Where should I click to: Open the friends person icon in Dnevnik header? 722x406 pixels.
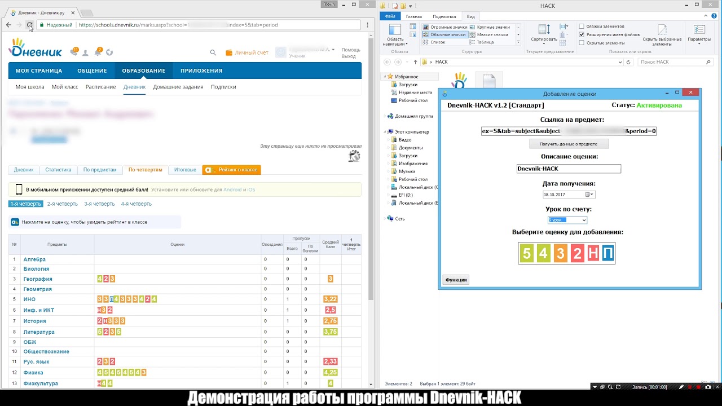coord(86,52)
